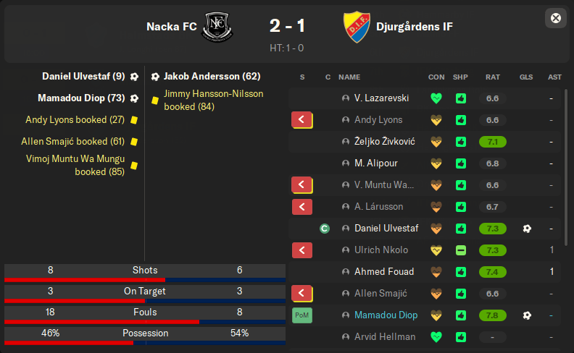Click the player list vertical scrollbar
The image size is (574, 353).
[x=567, y=145]
